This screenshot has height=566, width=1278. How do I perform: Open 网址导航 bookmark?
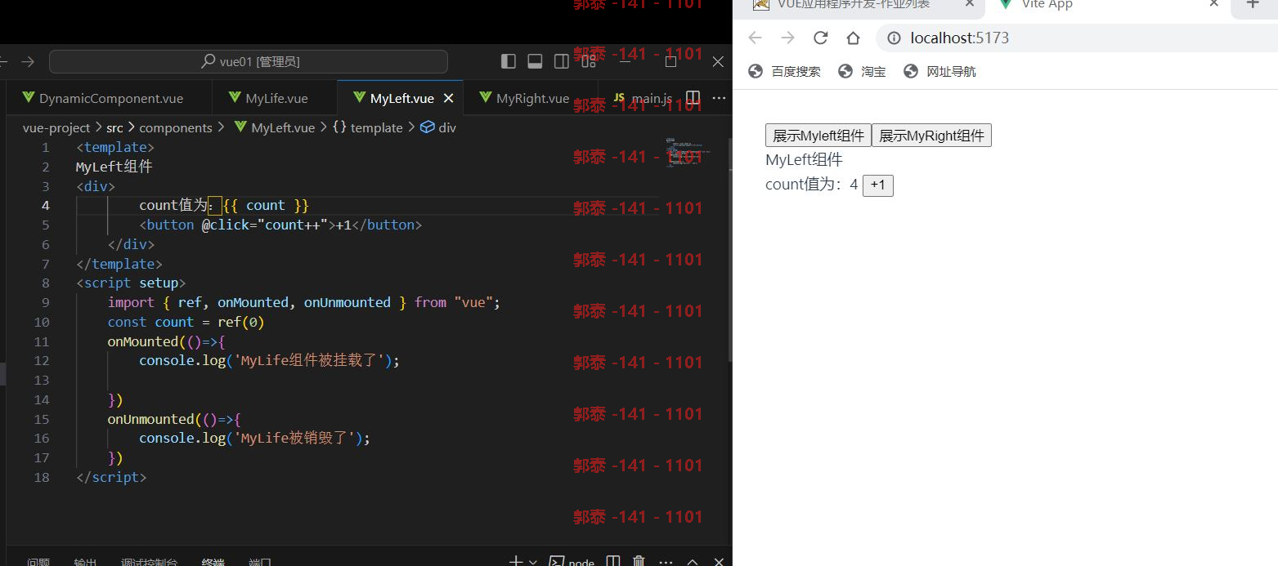[x=939, y=71]
